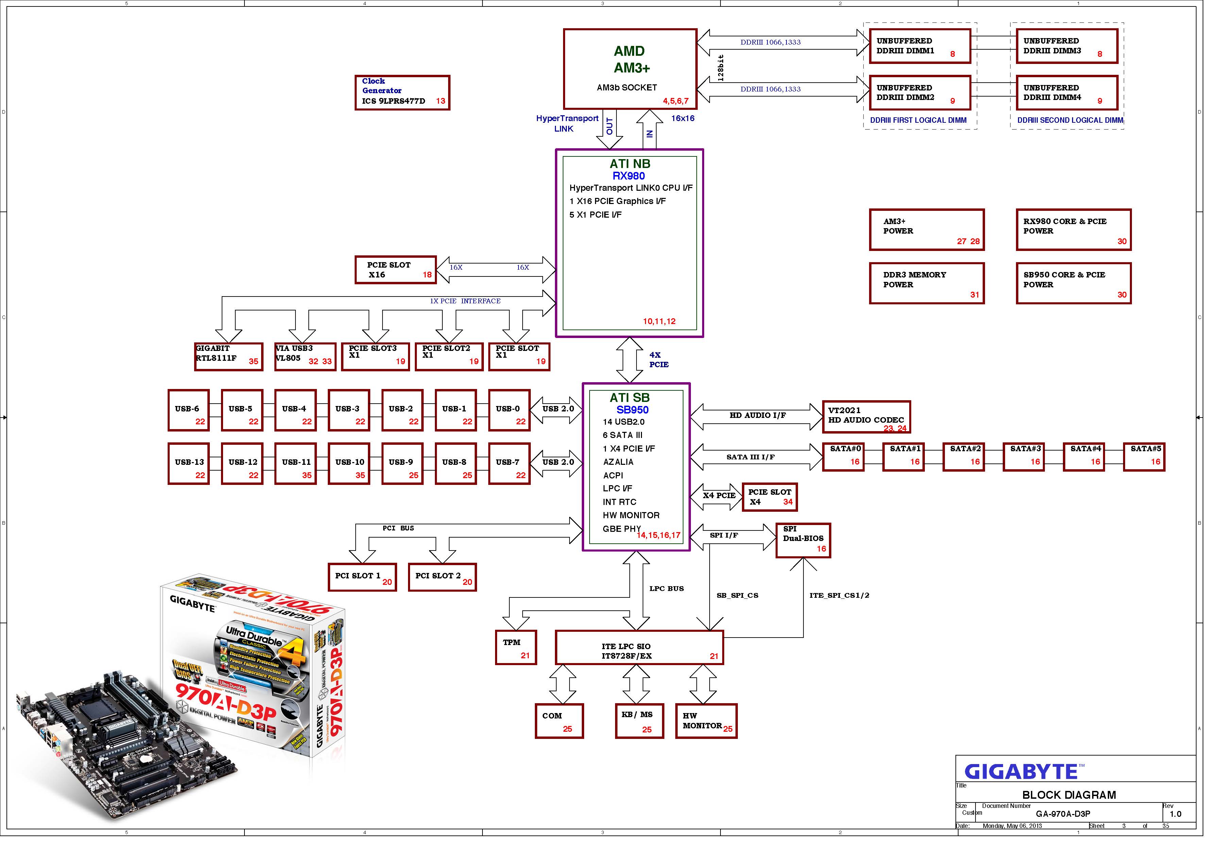Click the ATI SB SB950 block

[636, 467]
